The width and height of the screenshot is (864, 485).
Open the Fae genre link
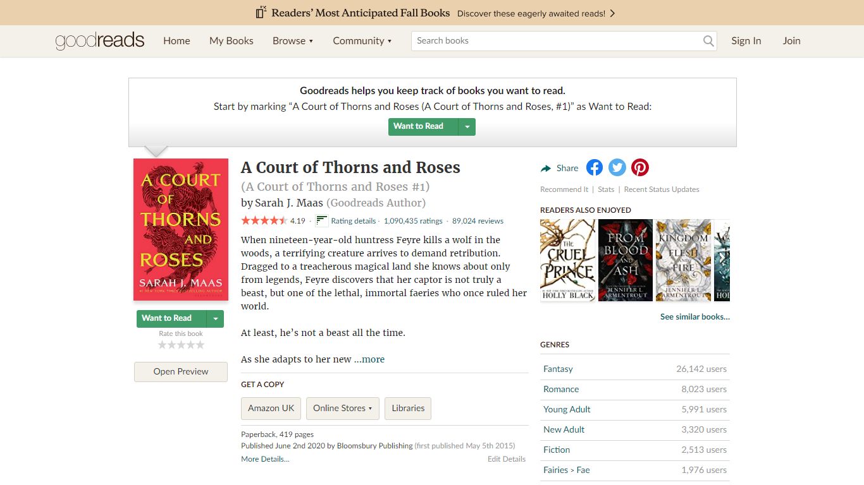(583, 470)
